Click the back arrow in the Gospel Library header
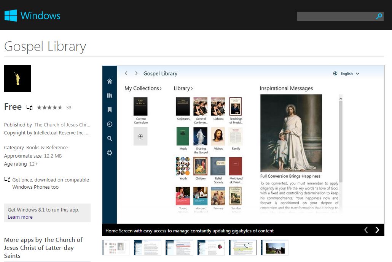392x262 pixels. pos(126,73)
